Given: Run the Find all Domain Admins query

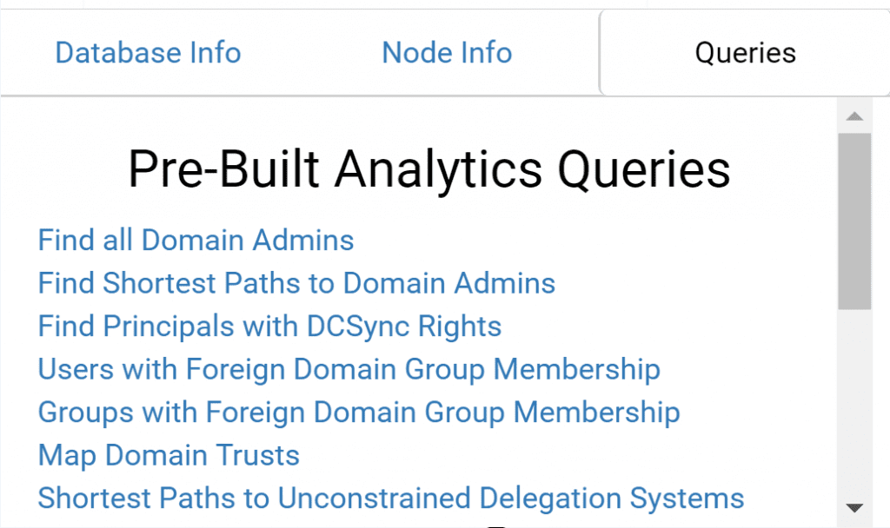Looking at the screenshot, I should pyautogui.click(x=196, y=240).
